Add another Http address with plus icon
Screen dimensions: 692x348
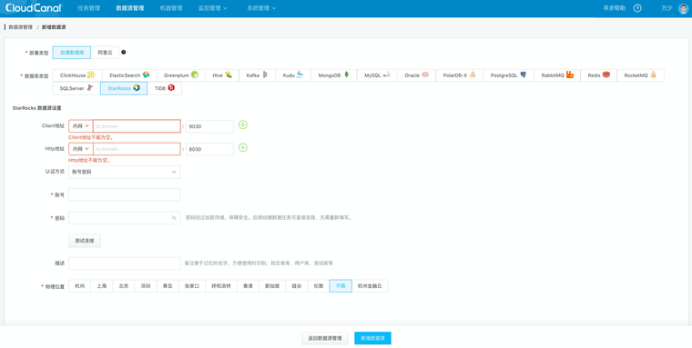243,147
